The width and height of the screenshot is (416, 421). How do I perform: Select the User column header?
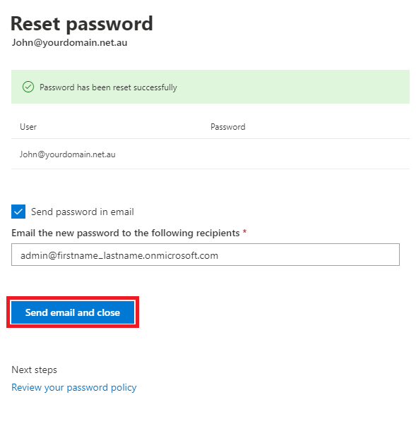pyautogui.click(x=28, y=127)
